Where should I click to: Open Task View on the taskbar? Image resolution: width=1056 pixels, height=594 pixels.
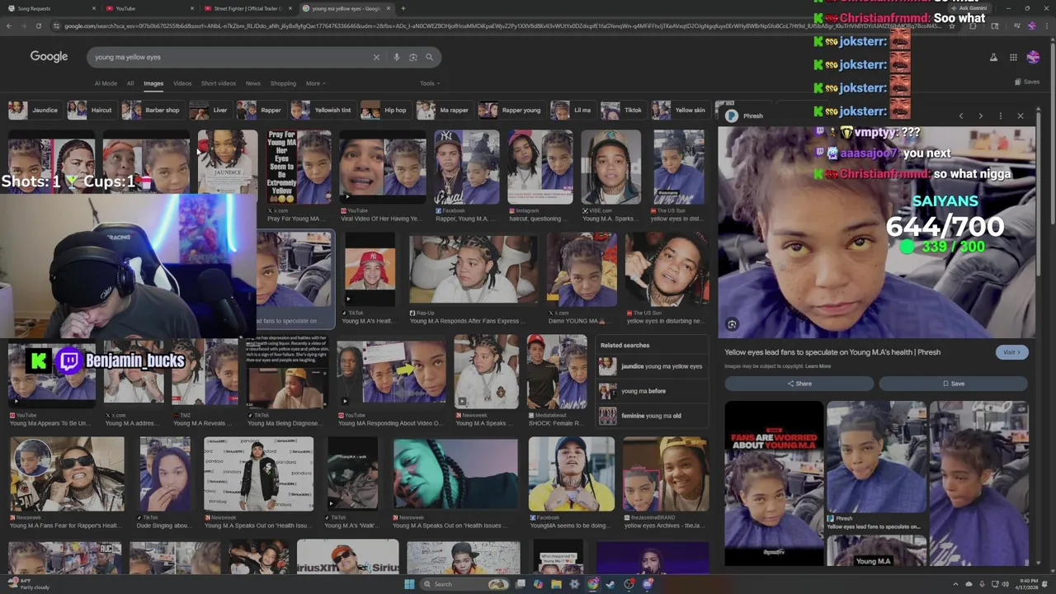pos(521,584)
